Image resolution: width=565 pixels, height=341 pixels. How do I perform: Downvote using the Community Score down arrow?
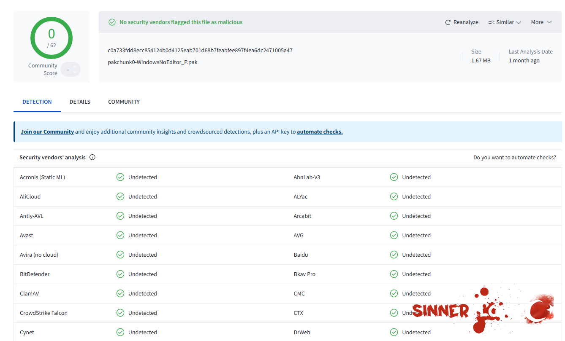click(74, 72)
